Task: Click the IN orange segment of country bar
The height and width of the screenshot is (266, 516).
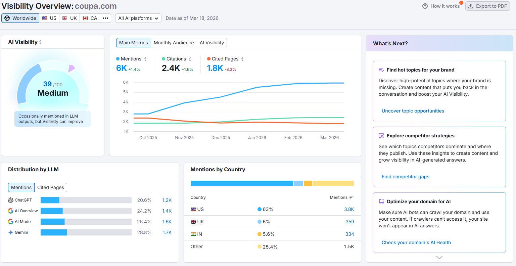Action: coord(308,183)
